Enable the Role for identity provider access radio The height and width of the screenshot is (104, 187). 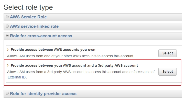pyautogui.click(x=7, y=93)
